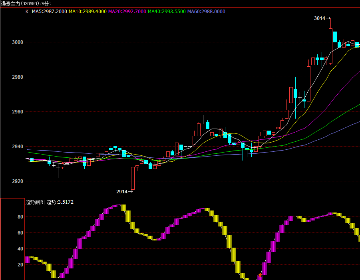Select the tall red candlestick reaching 3014

click(x=330, y=42)
